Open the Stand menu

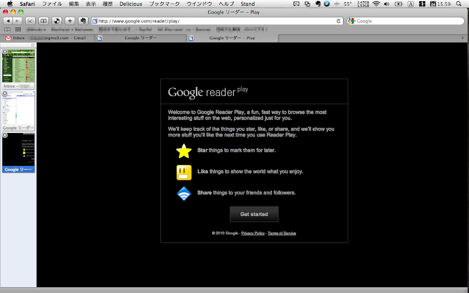(247, 4)
